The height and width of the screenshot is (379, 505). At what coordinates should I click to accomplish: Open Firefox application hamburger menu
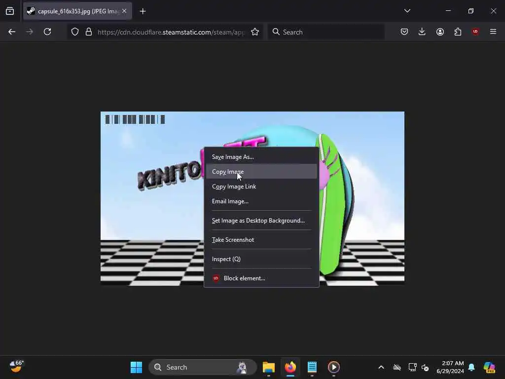pos(493,32)
